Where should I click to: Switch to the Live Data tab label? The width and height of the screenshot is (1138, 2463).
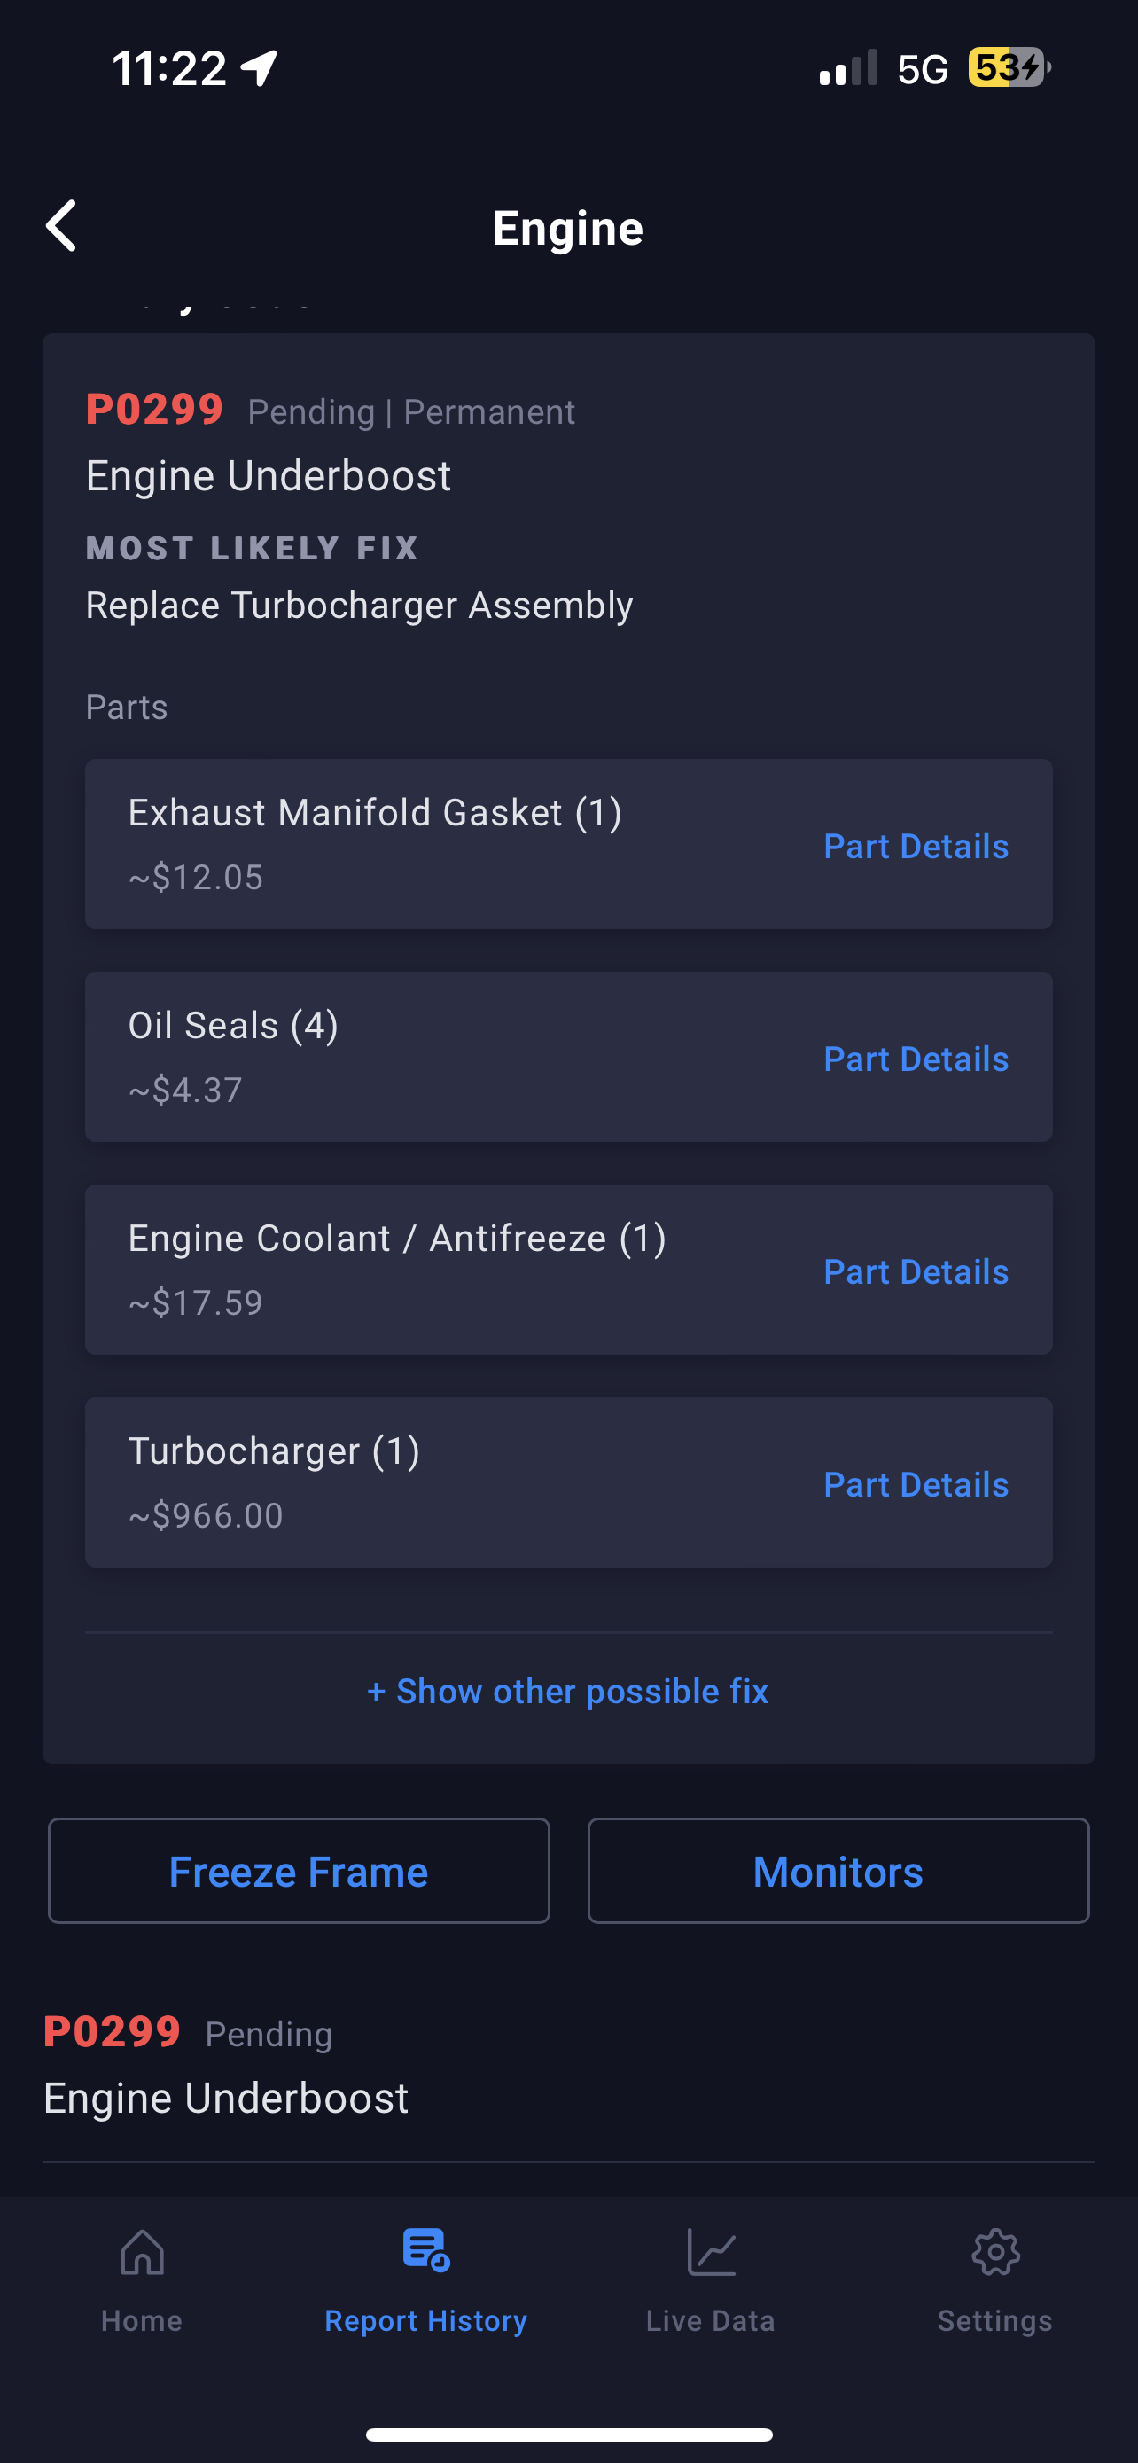[710, 2320]
